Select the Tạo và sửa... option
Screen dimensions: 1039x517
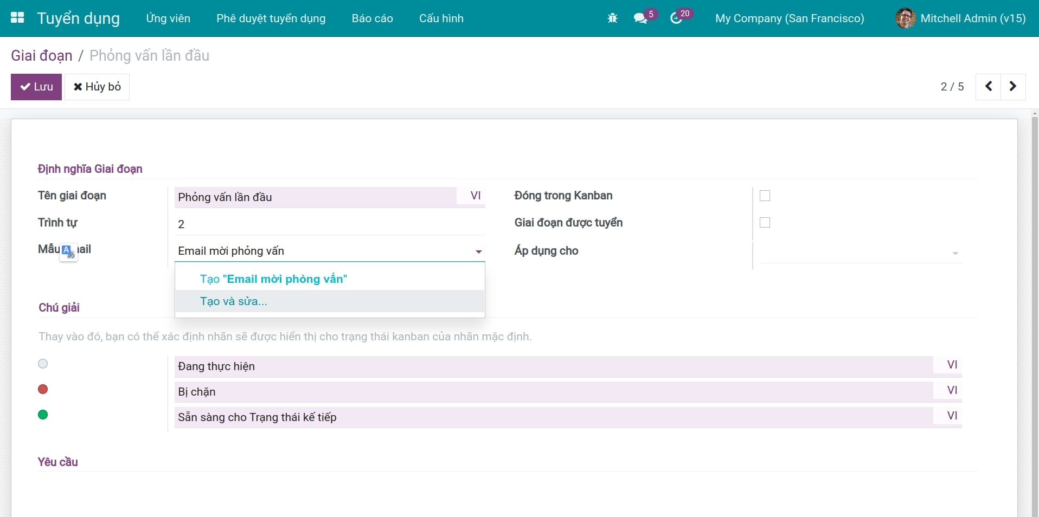point(233,301)
